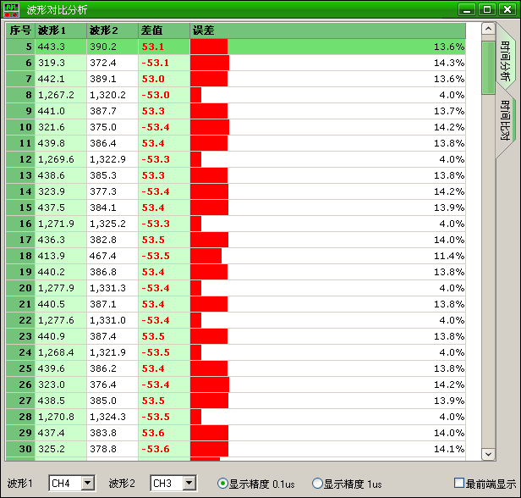Click the vertical scrollbar thumb
Screen dimensions: 521x498
pos(487,68)
